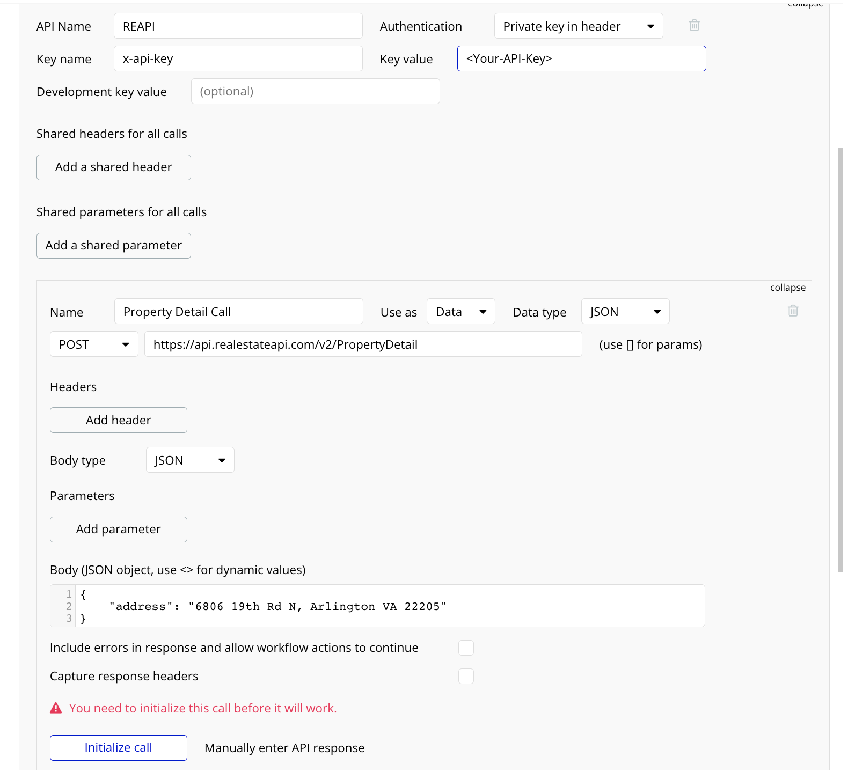Viewport: 848px width, 779px height.
Task: Click the Initialize call button
Action: click(x=119, y=748)
